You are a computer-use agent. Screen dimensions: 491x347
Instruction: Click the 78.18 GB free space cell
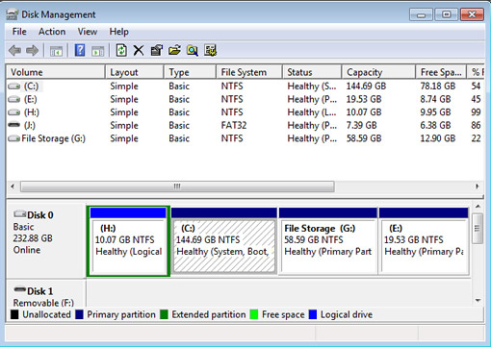tap(438, 87)
